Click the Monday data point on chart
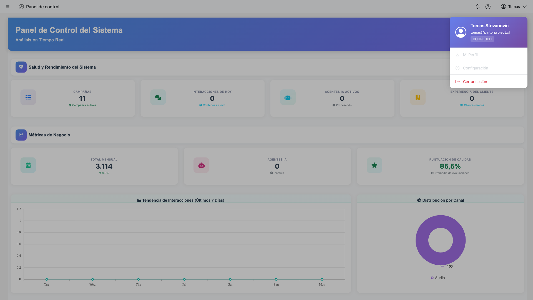The width and height of the screenshot is (533, 300). 322,279
